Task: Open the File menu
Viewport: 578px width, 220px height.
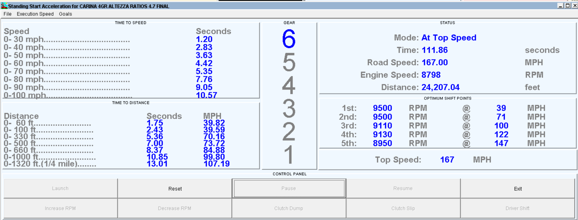Action: pos(7,14)
